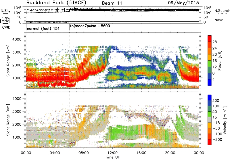Select the "normal (fast) 151" CPID entry
The height and width of the screenshot is (159, 230).
pos(43,28)
